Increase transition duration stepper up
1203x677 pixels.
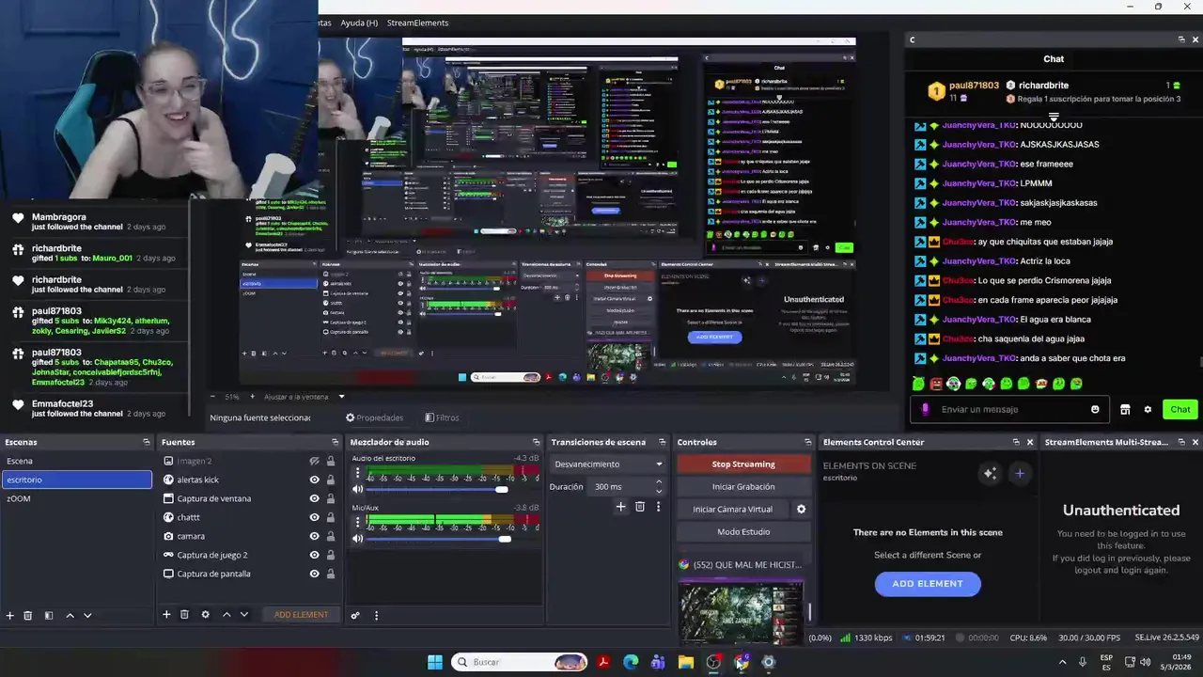pos(659,481)
